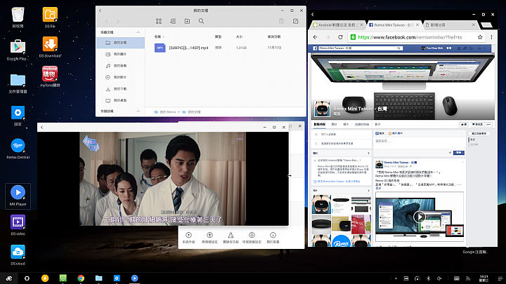Click the Facebook status compose box

pyautogui.click(x=419, y=142)
